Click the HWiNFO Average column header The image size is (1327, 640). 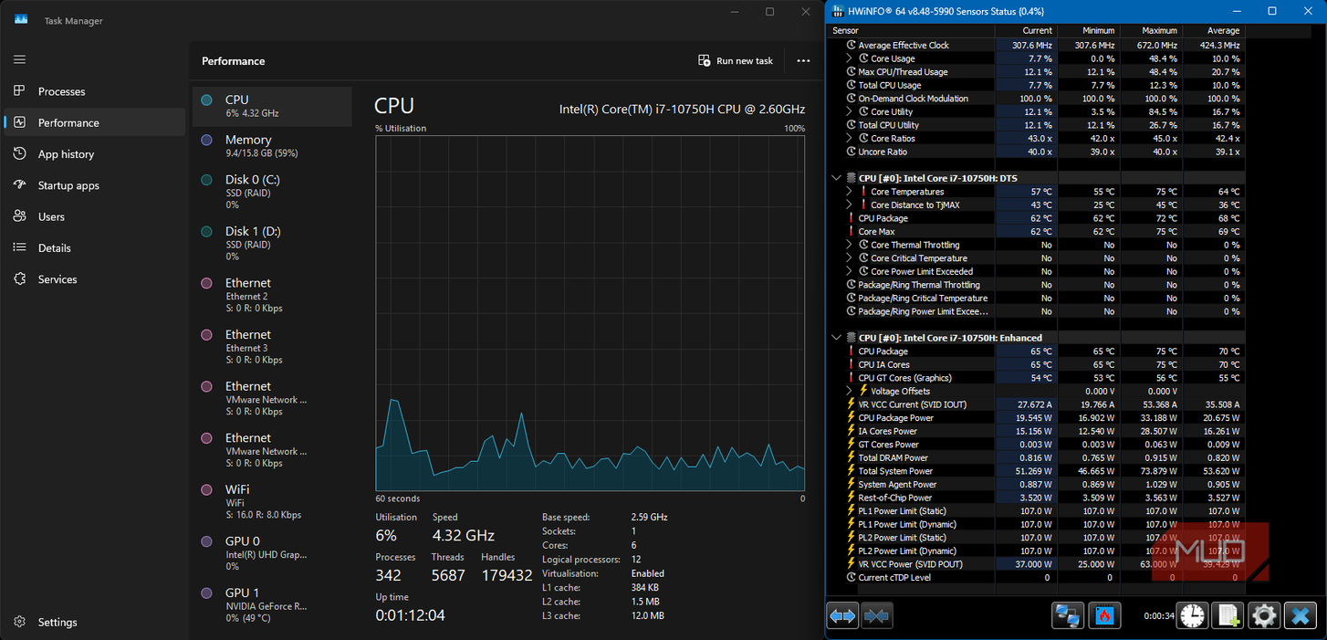pyautogui.click(x=1214, y=30)
